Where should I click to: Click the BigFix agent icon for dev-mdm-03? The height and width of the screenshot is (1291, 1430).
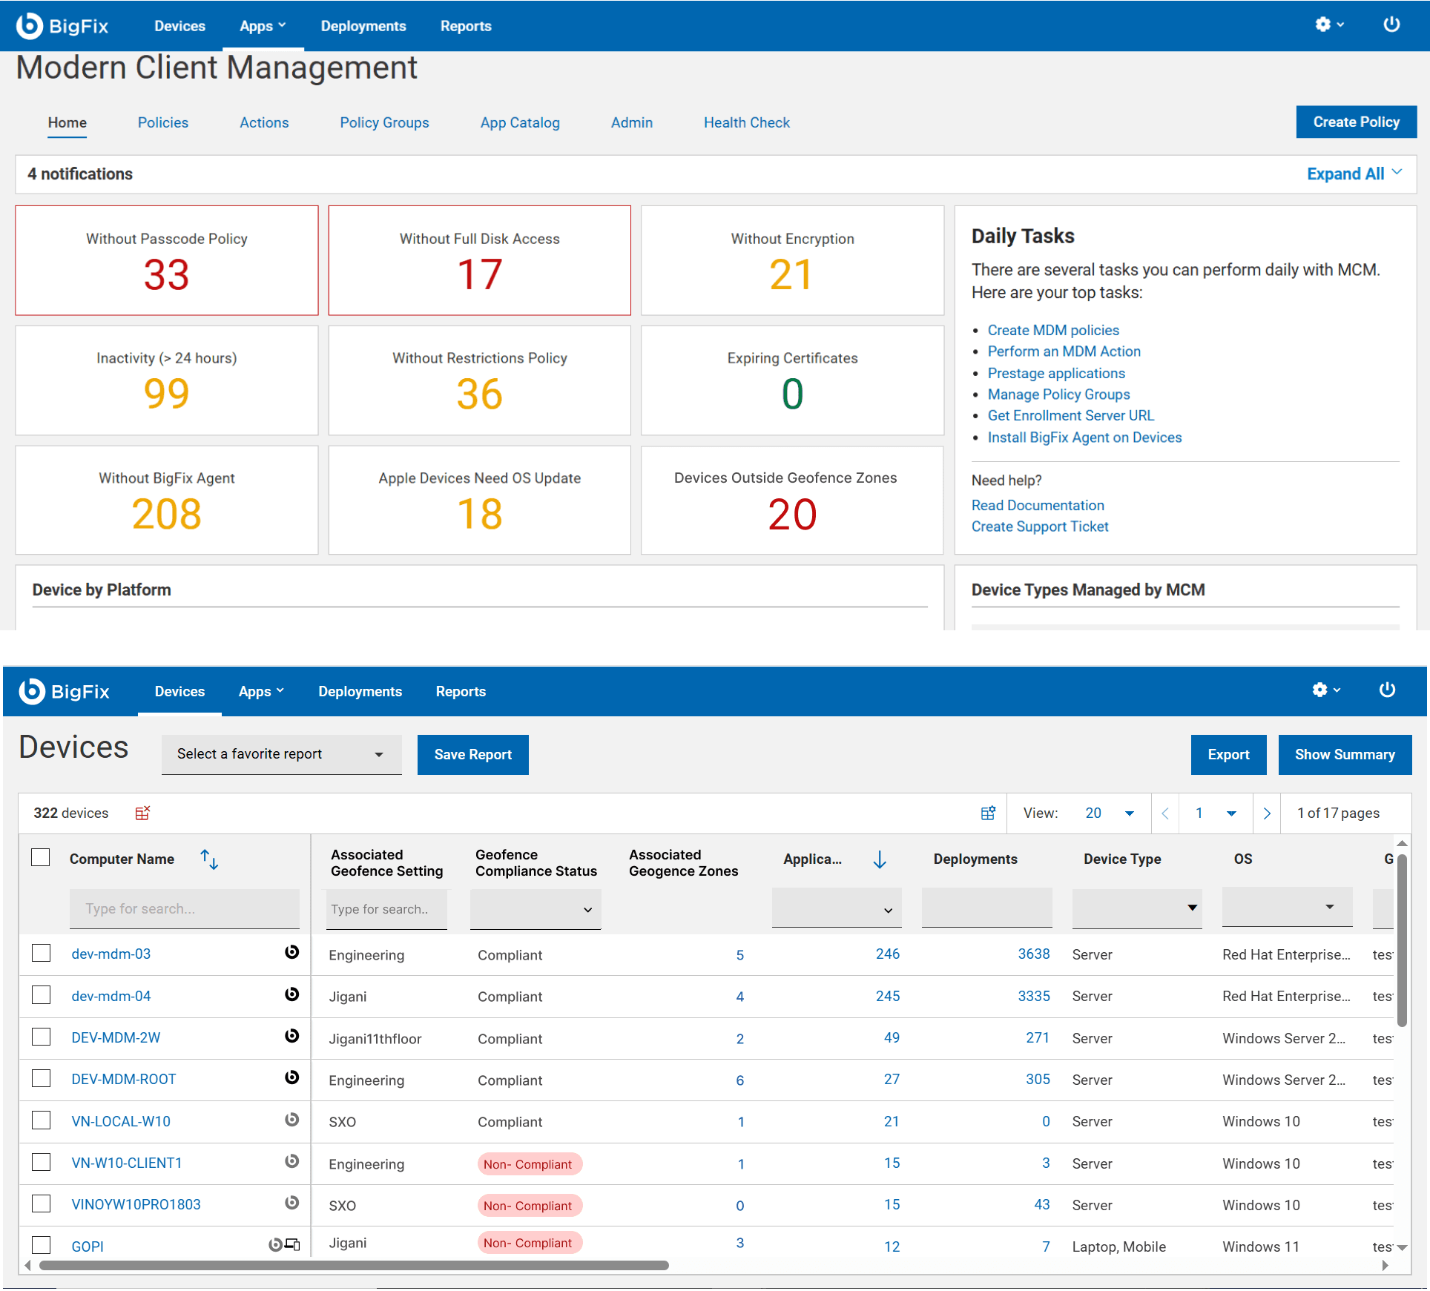292,952
